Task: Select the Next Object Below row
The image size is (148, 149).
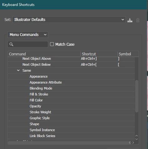Action: click(x=71, y=64)
